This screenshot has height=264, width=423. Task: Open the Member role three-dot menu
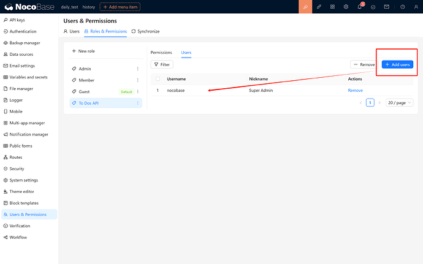[x=137, y=80]
